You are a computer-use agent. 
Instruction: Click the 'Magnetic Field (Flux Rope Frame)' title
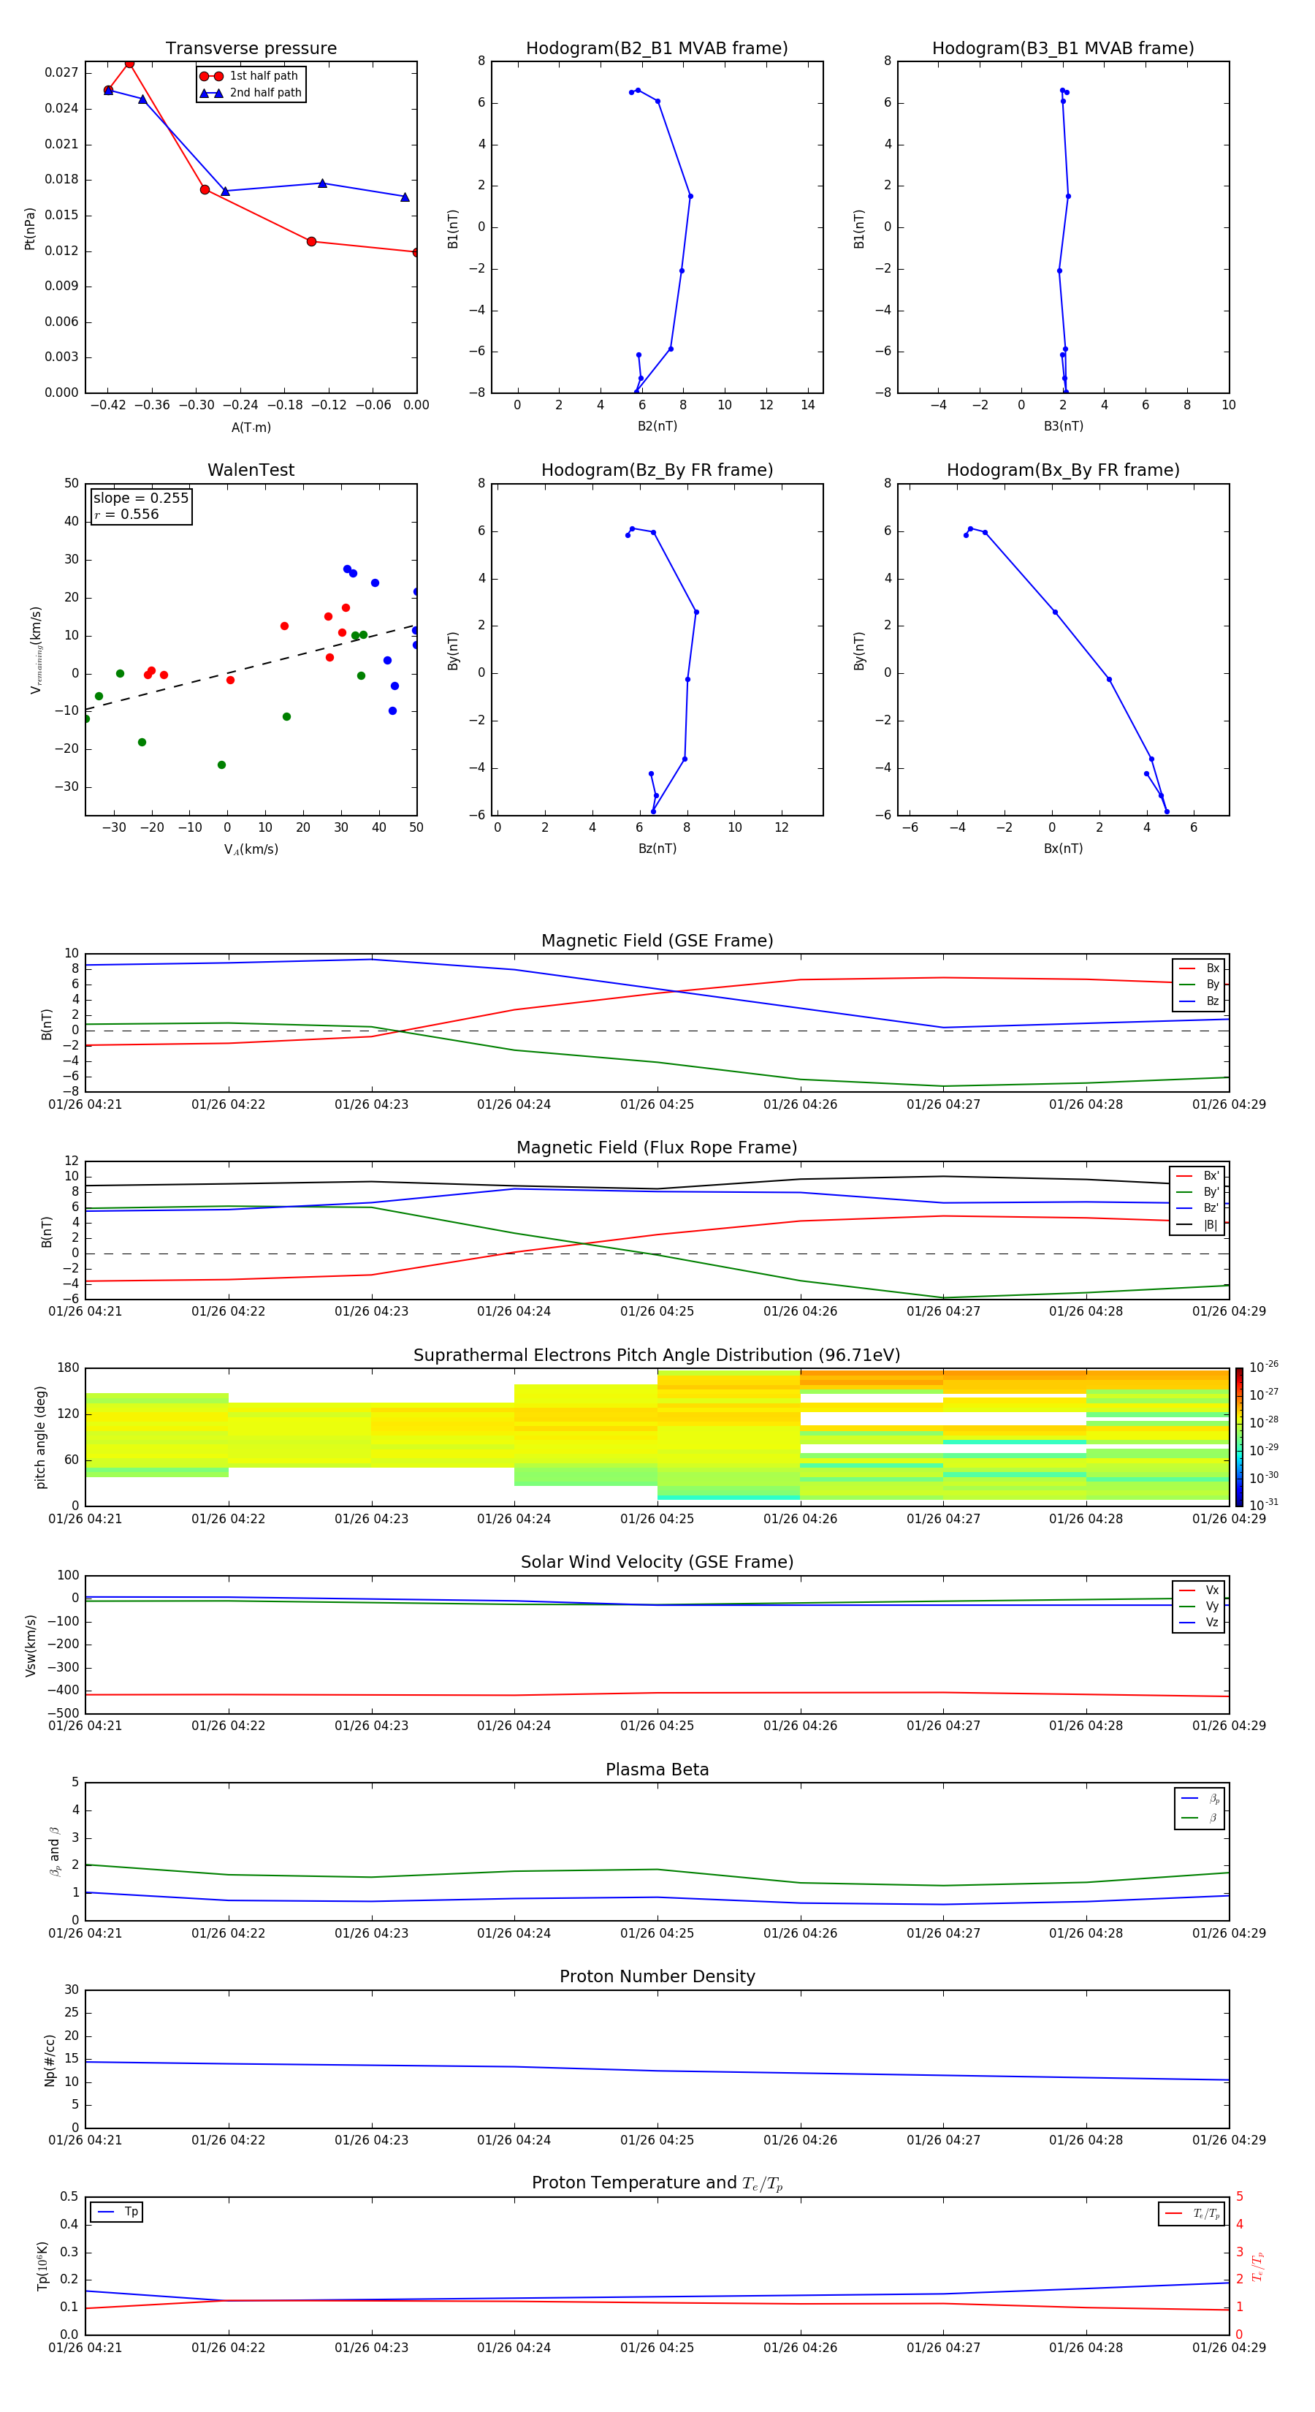pyautogui.click(x=657, y=1148)
